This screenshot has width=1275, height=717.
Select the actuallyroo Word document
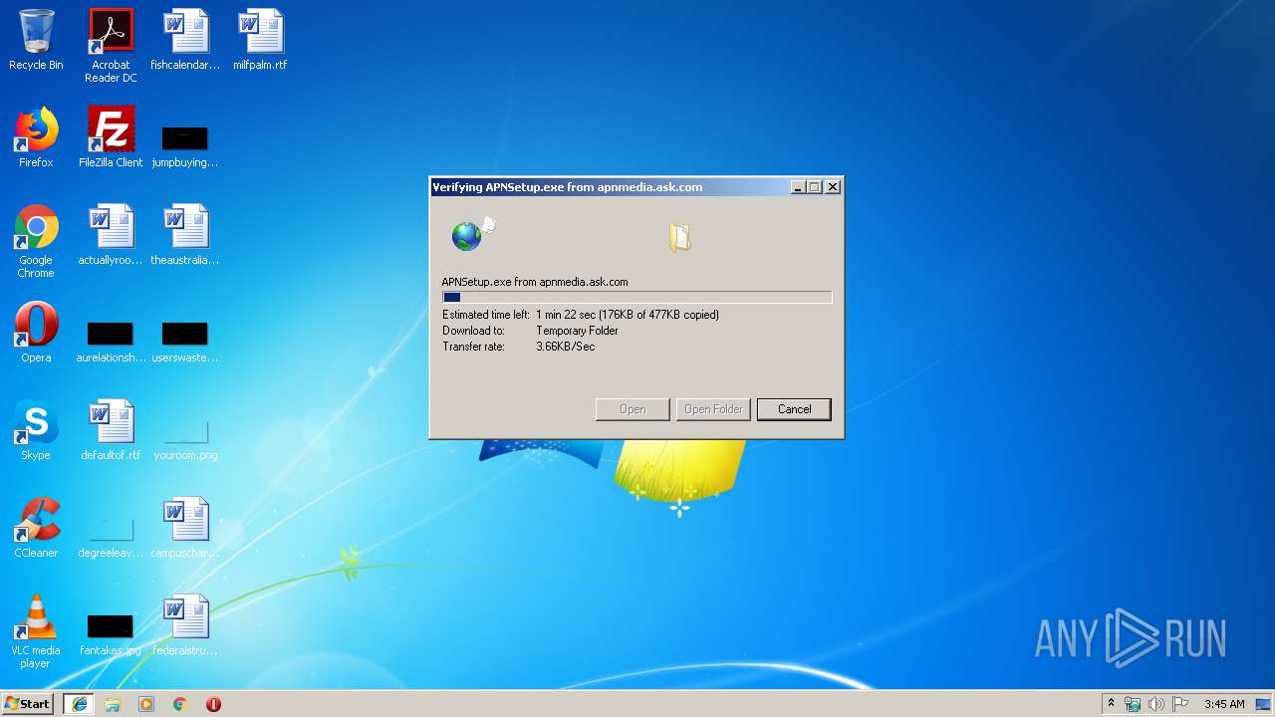coord(111,235)
